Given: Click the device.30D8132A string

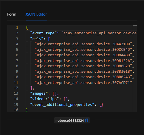Looking at the screenshot, I should click(83, 61).
